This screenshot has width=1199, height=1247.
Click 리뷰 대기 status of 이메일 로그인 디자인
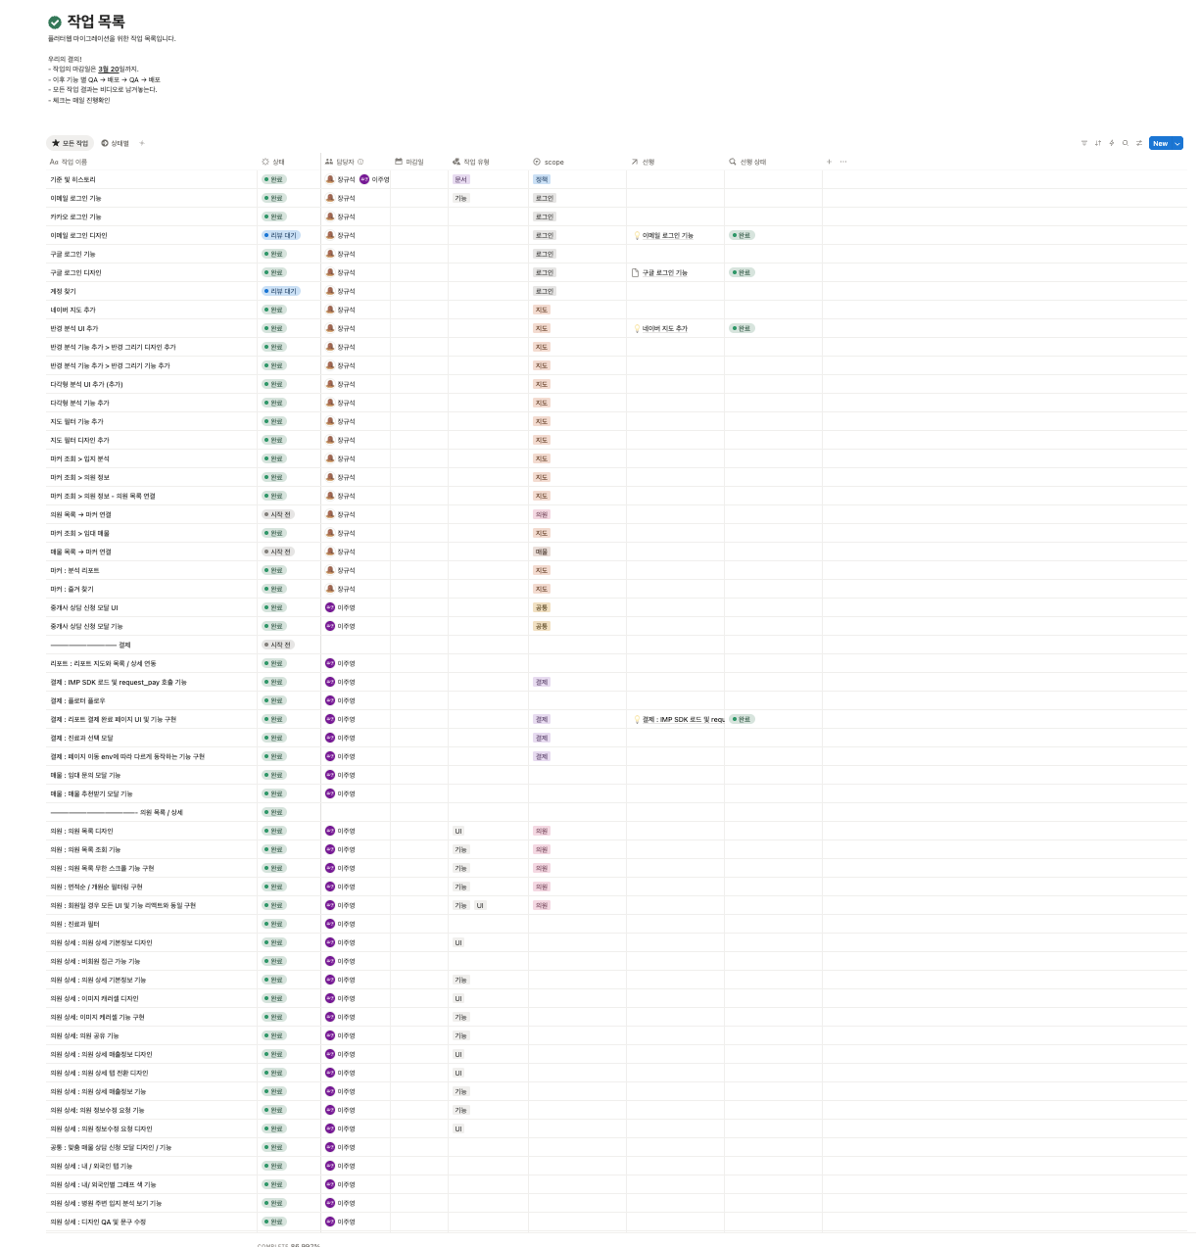[280, 235]
